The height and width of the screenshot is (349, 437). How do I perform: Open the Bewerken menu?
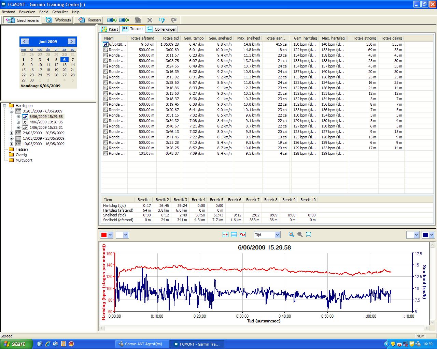point(27,12)
